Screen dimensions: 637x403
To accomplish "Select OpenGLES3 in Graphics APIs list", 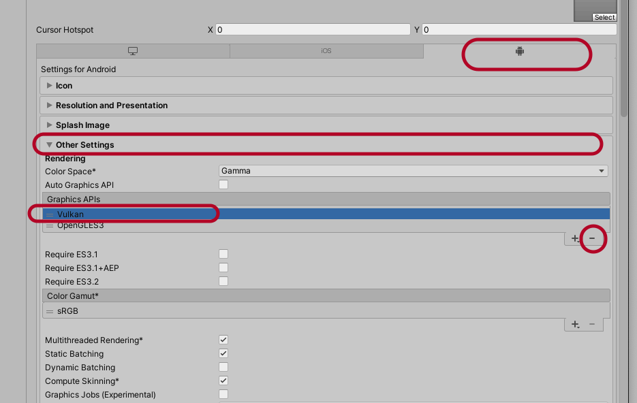I will [326, 225].
